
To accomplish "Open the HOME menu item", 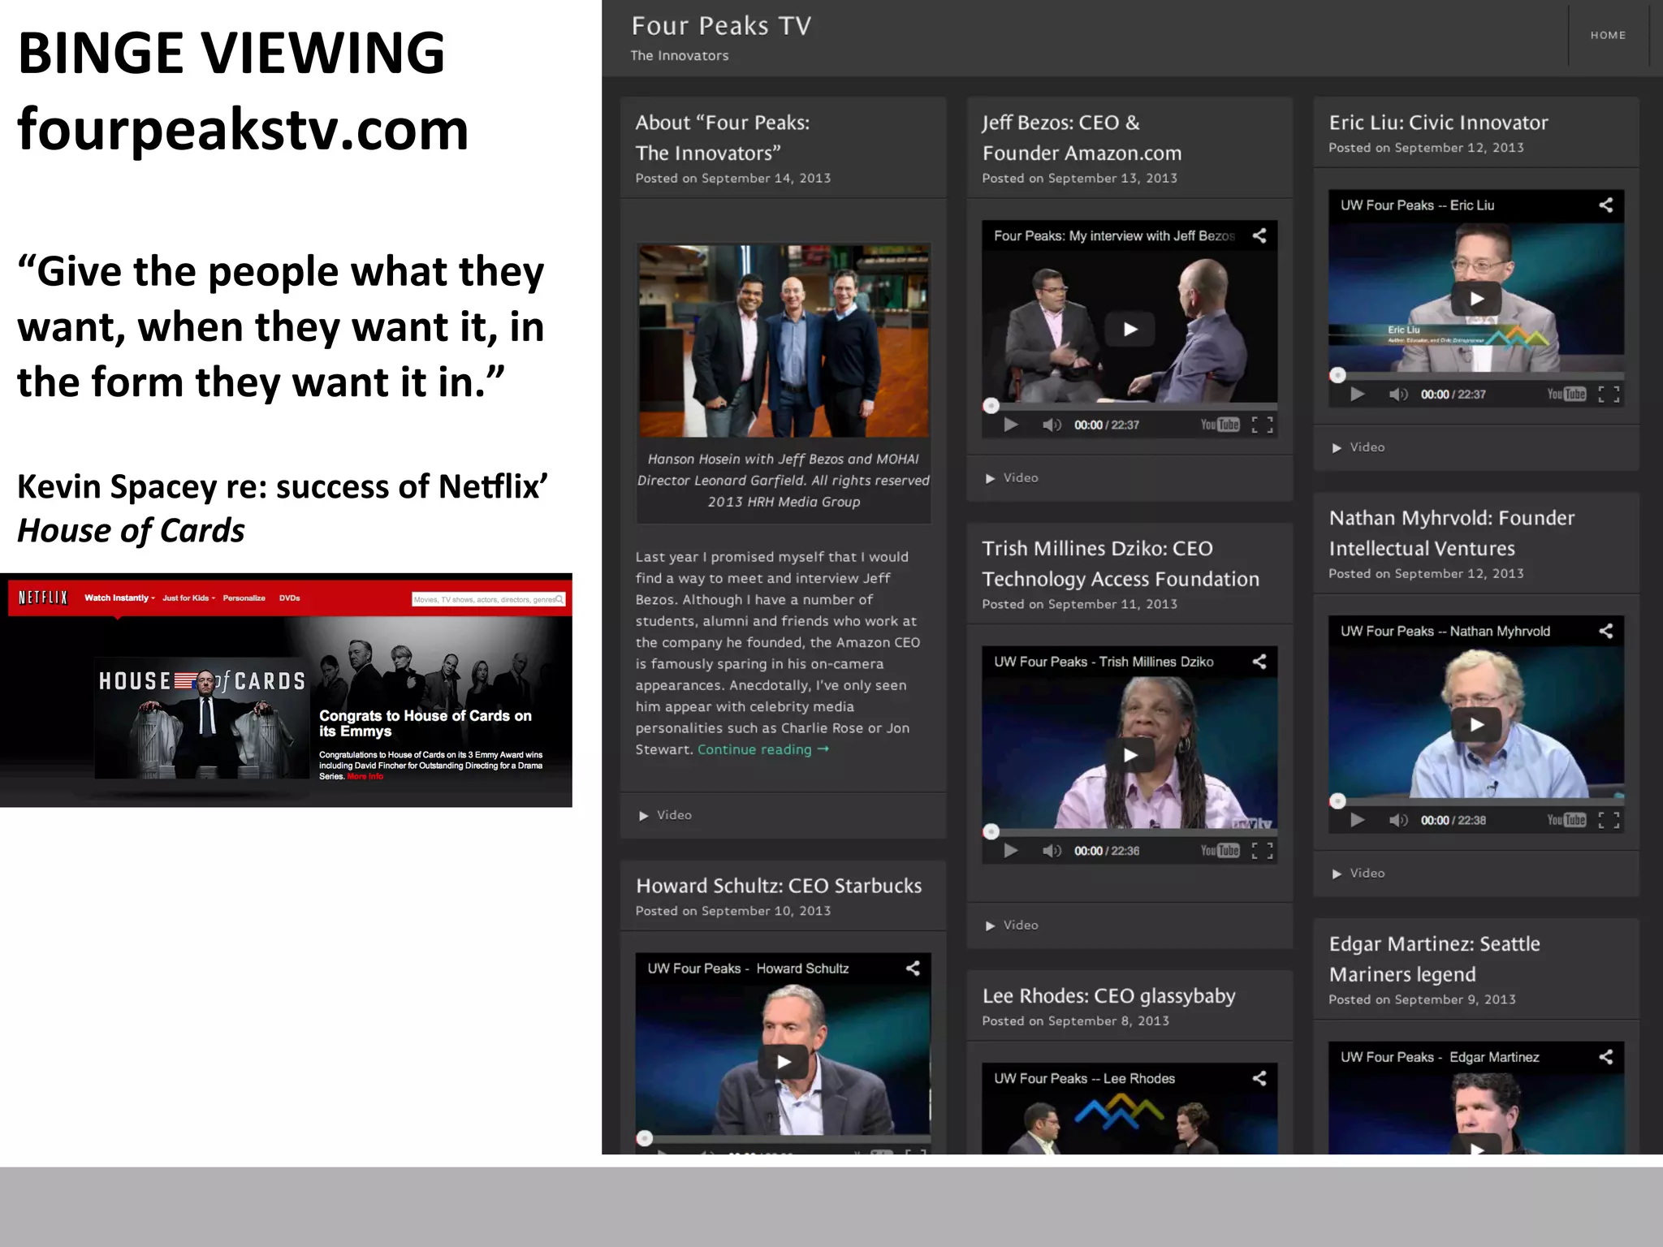I will click(1608, 35).
